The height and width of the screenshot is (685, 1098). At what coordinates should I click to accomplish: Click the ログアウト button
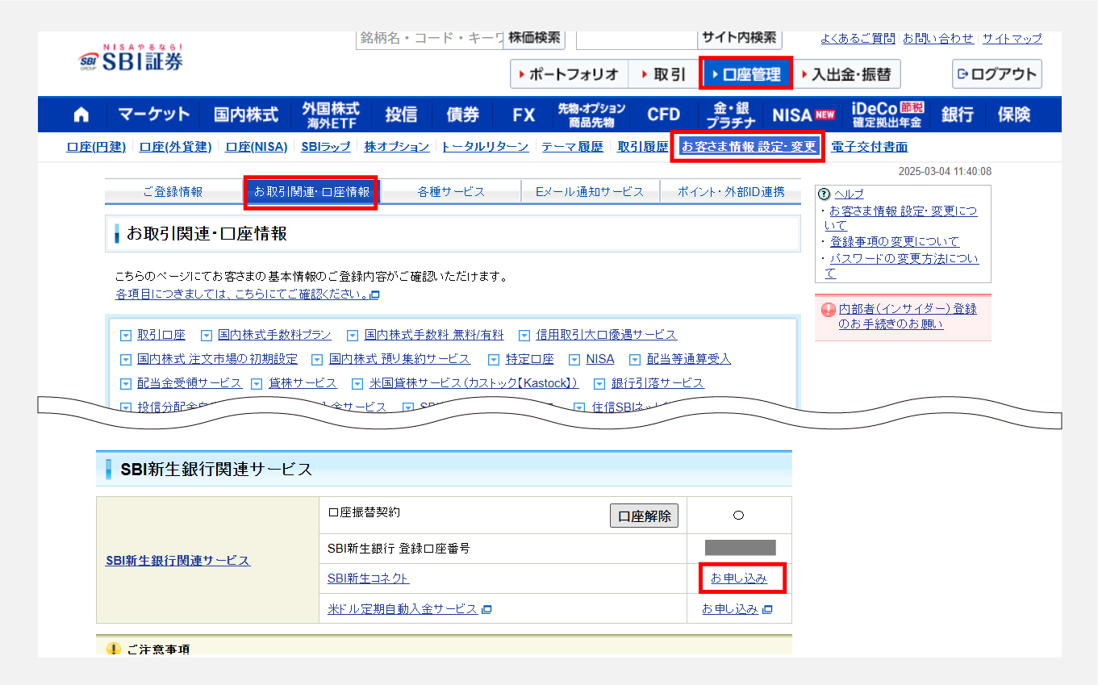pyautogui.click(x=997, y=74)
